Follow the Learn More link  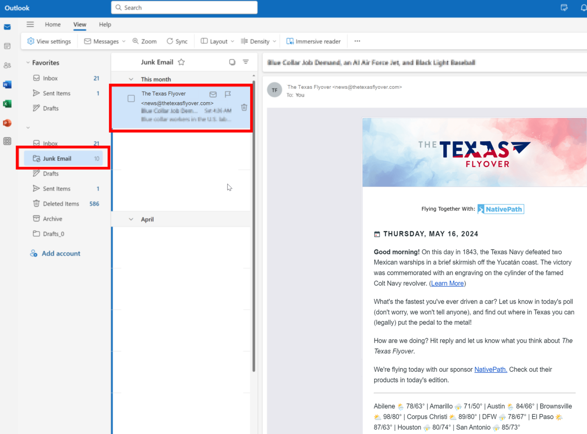[x=447, y=283]
